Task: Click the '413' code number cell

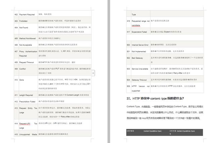Action: [16, 112]
